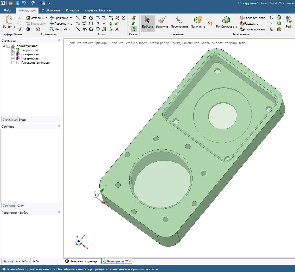Insert a cylinder with the green cylinder icon
Screen dimensions: 295x272
(x=279, y=18)
